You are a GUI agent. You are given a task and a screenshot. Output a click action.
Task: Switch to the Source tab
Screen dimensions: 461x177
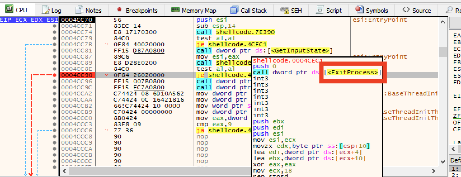[421, 11]
